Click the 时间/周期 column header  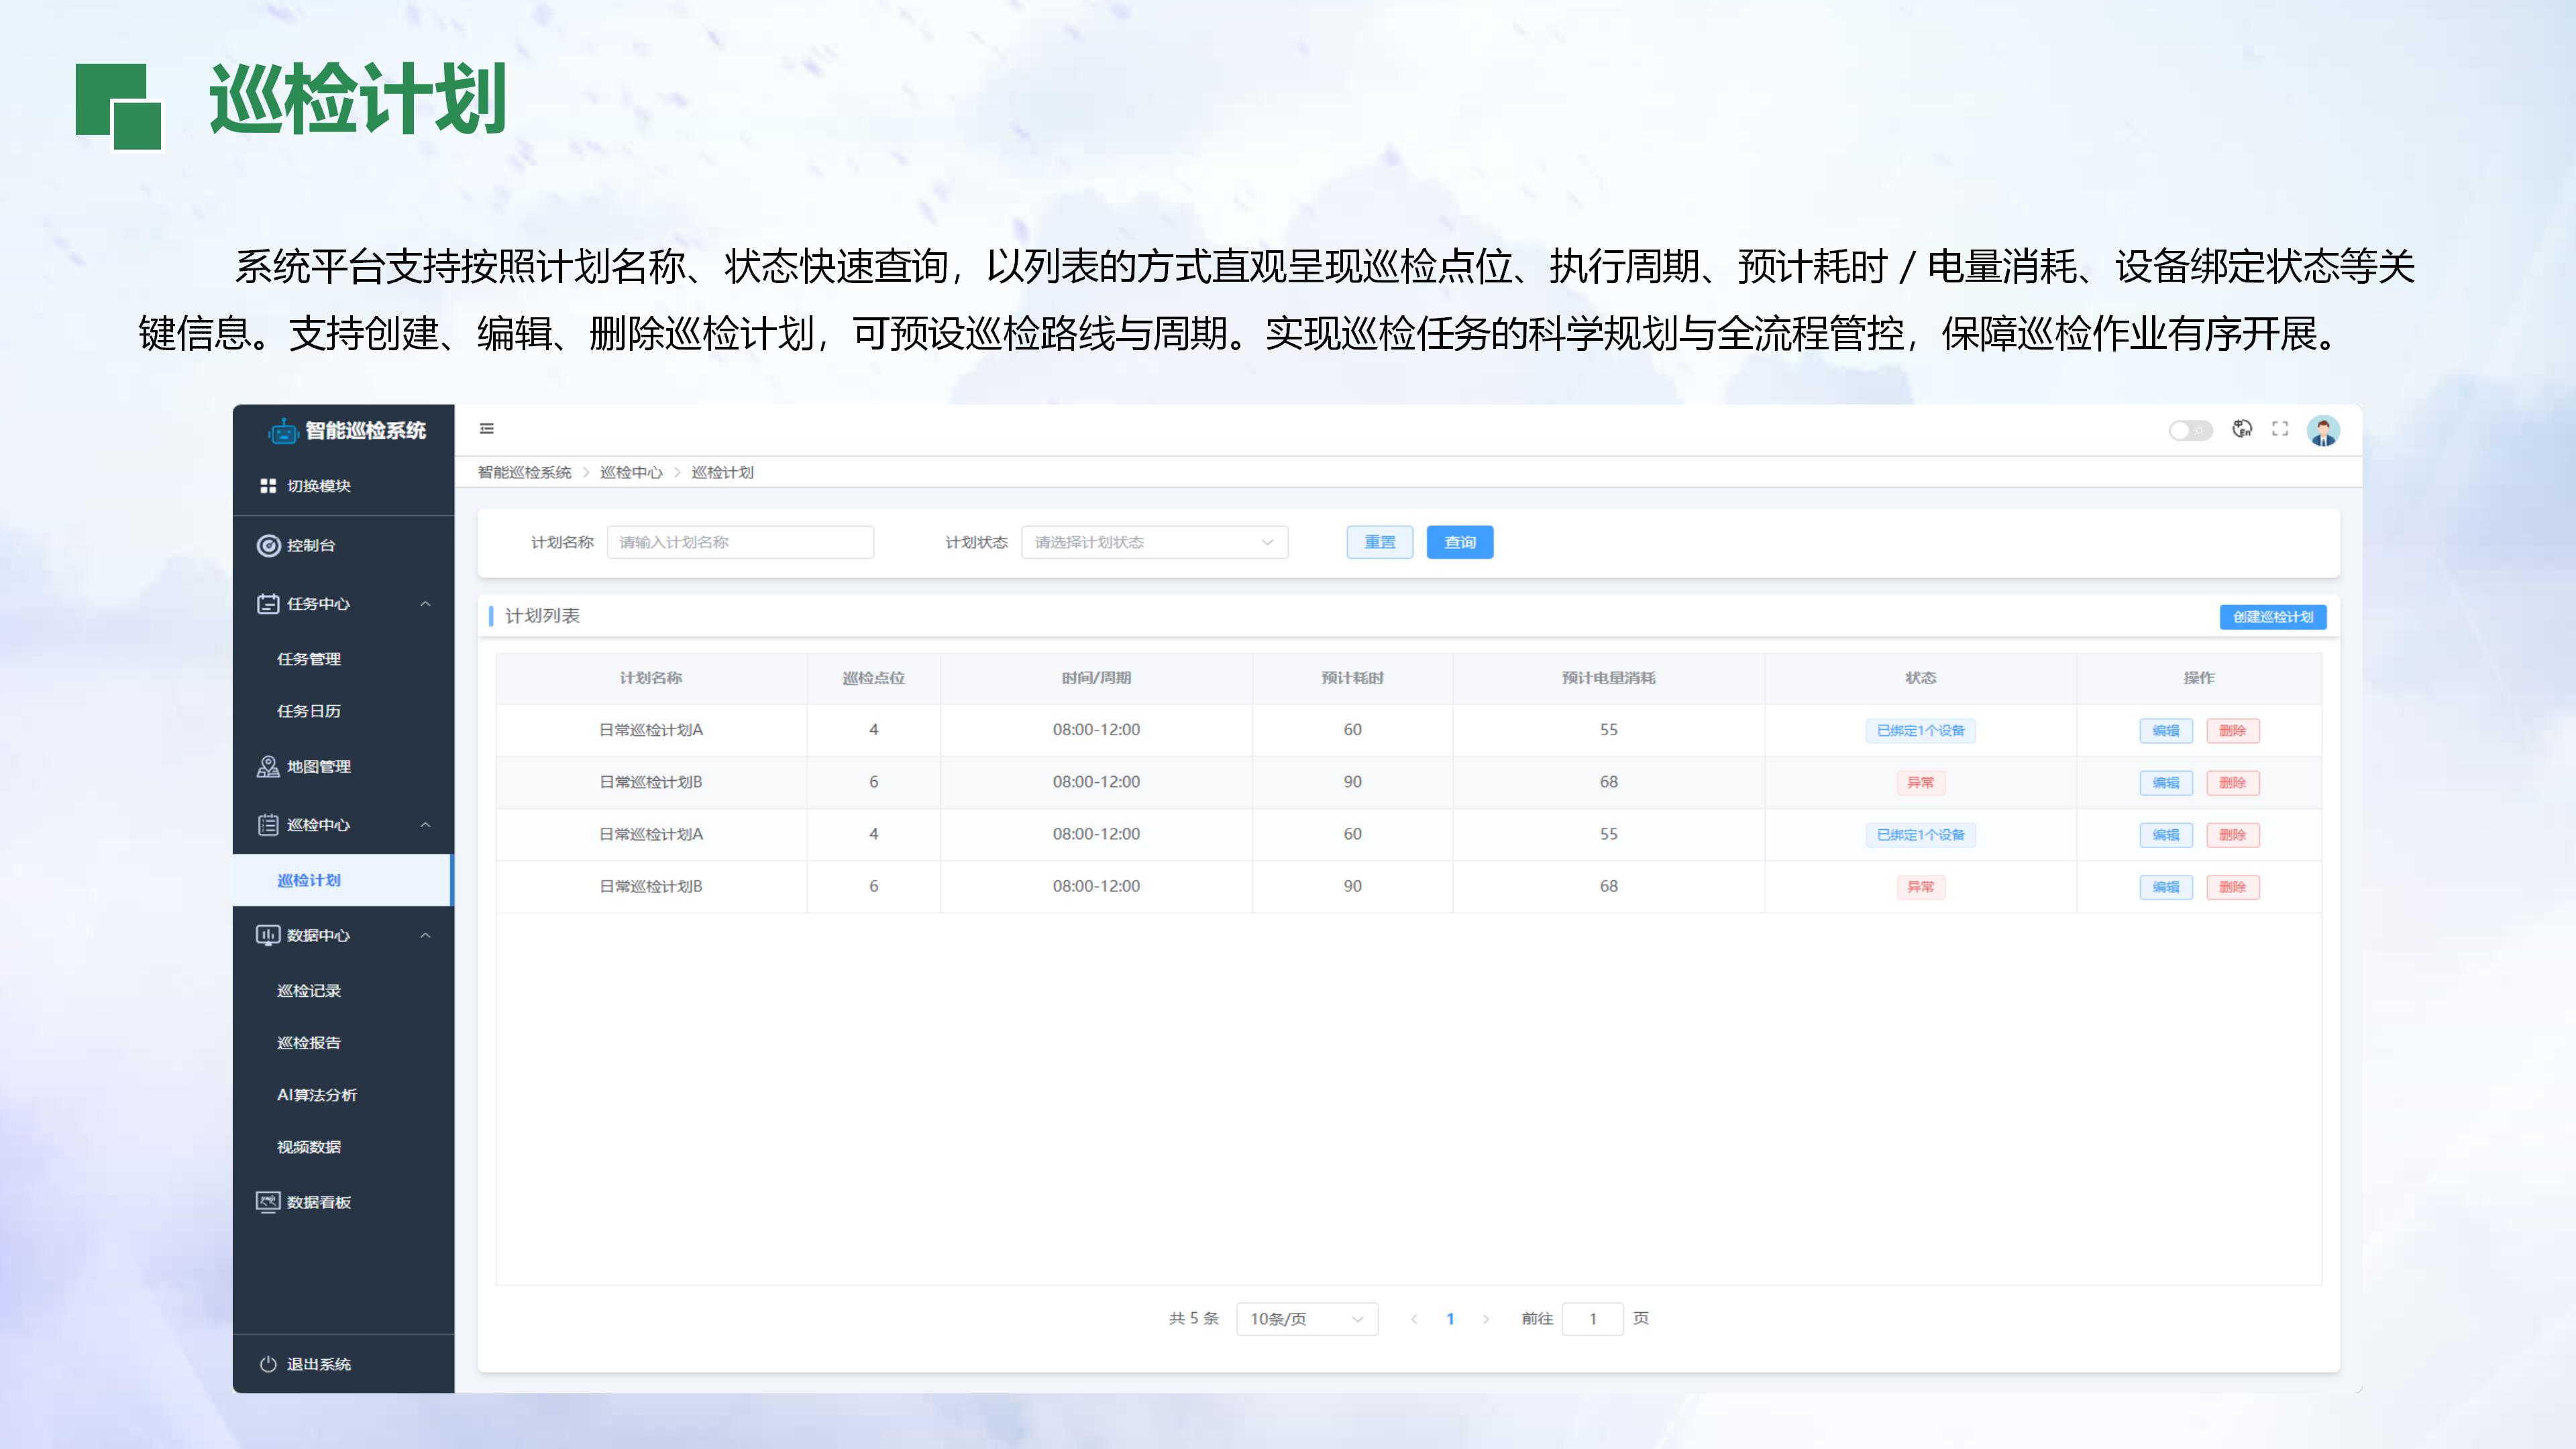coord(1096,678)
